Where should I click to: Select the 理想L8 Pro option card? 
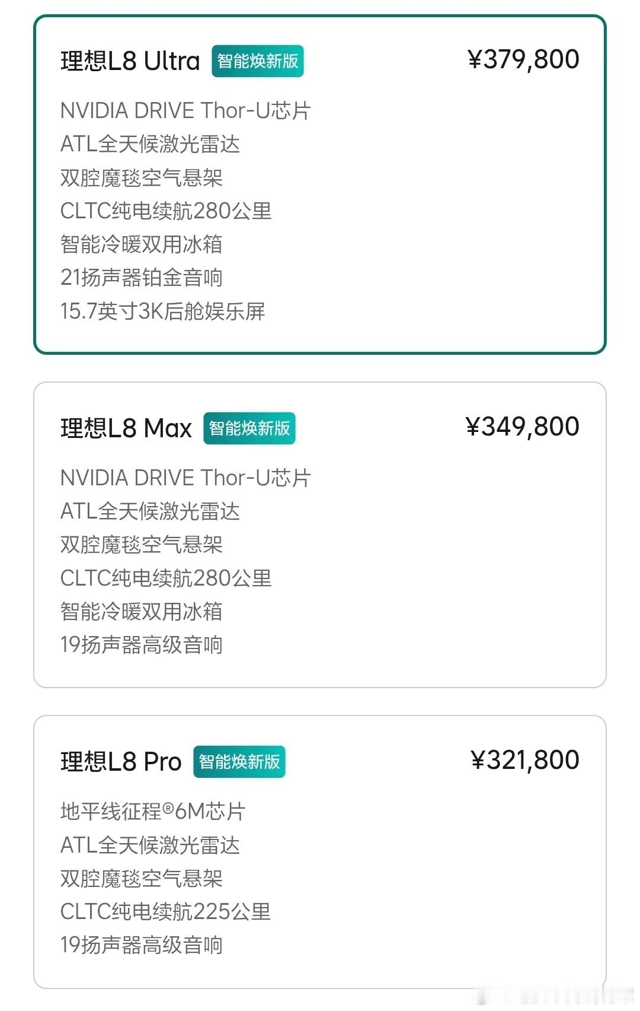(320, 852)
